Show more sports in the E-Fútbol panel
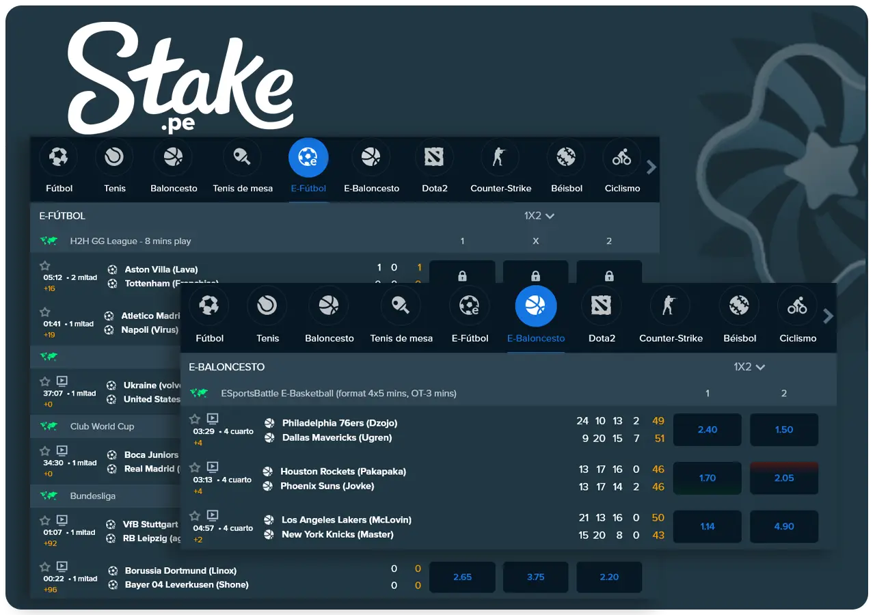Image resolution: width=875 pixels, height=615 pixels. tap(651, 167)
